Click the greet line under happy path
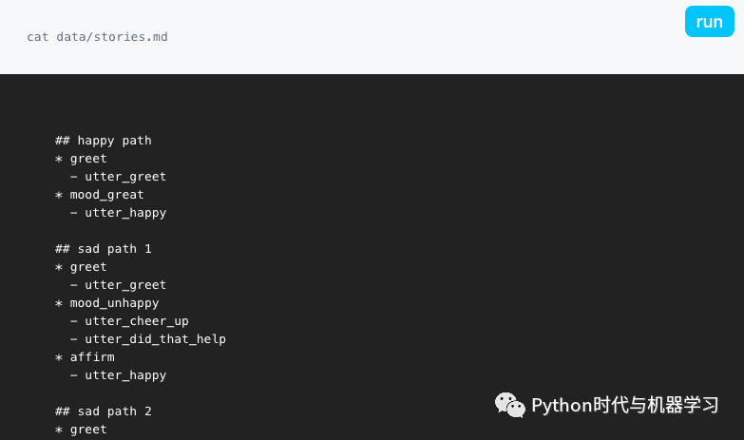Viewport: 744px width, 440px height. pos(87,159)
